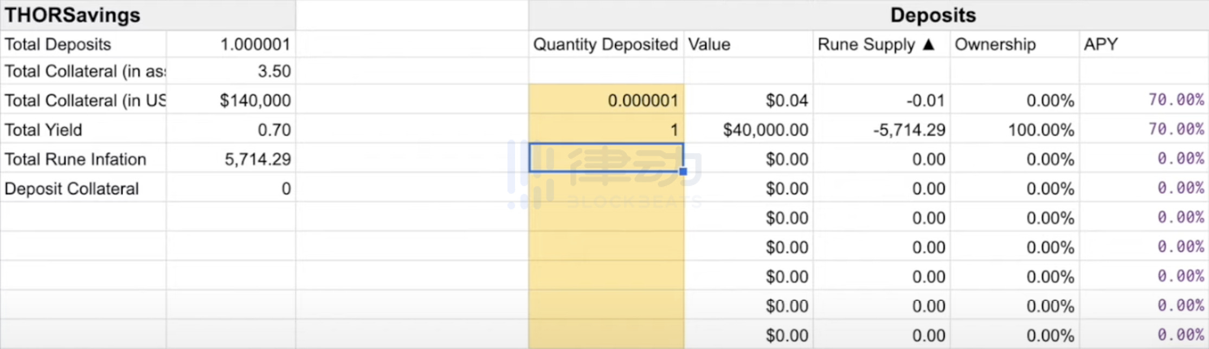The image size is (1209, 349).
Task: Click the blue fill handle on the selected cell
Action: click(683, 172)
